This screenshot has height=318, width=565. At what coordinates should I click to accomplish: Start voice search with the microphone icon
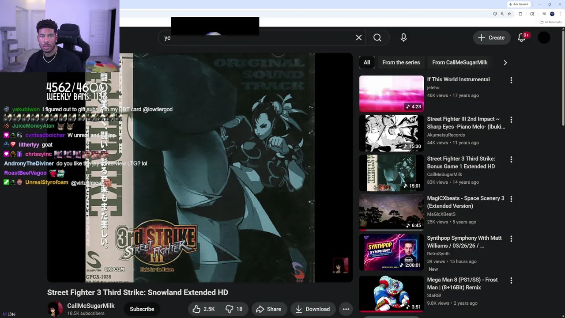403,38
